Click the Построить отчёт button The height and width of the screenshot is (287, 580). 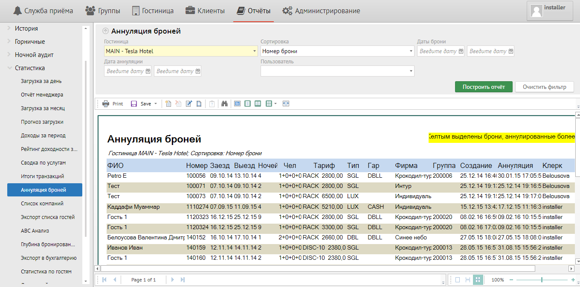[483, 87]
